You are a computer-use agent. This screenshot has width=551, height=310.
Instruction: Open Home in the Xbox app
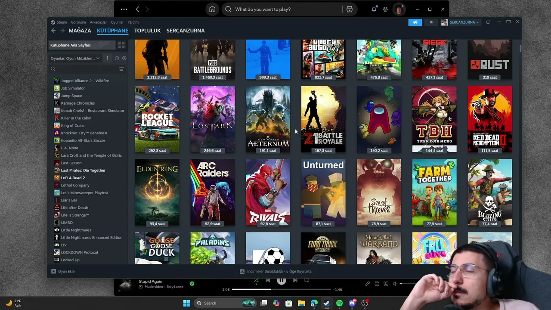pos(212,9)
